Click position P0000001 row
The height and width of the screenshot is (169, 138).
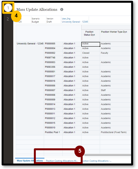[x=53, y=72]
